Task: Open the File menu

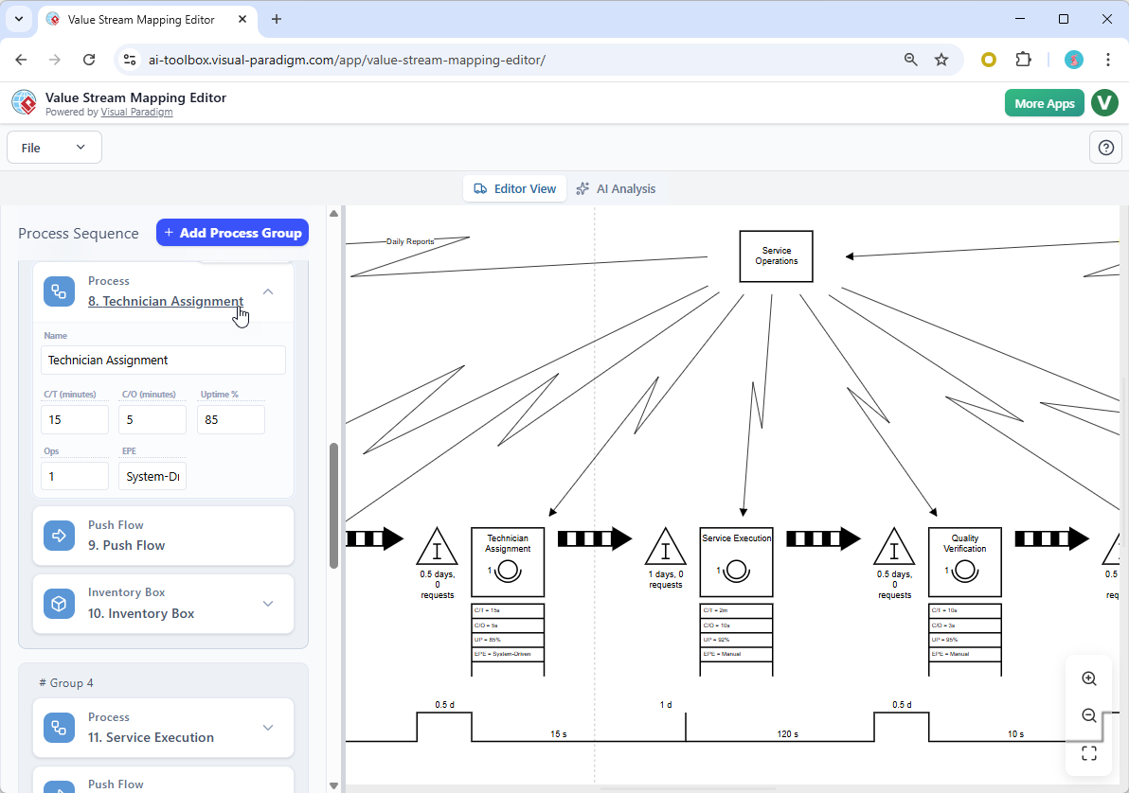Action: coord(54,147)
